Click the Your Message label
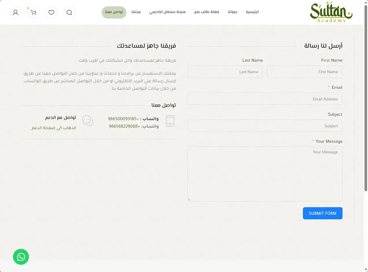Screen dimensions: 368x272 [x=329, y=141]
